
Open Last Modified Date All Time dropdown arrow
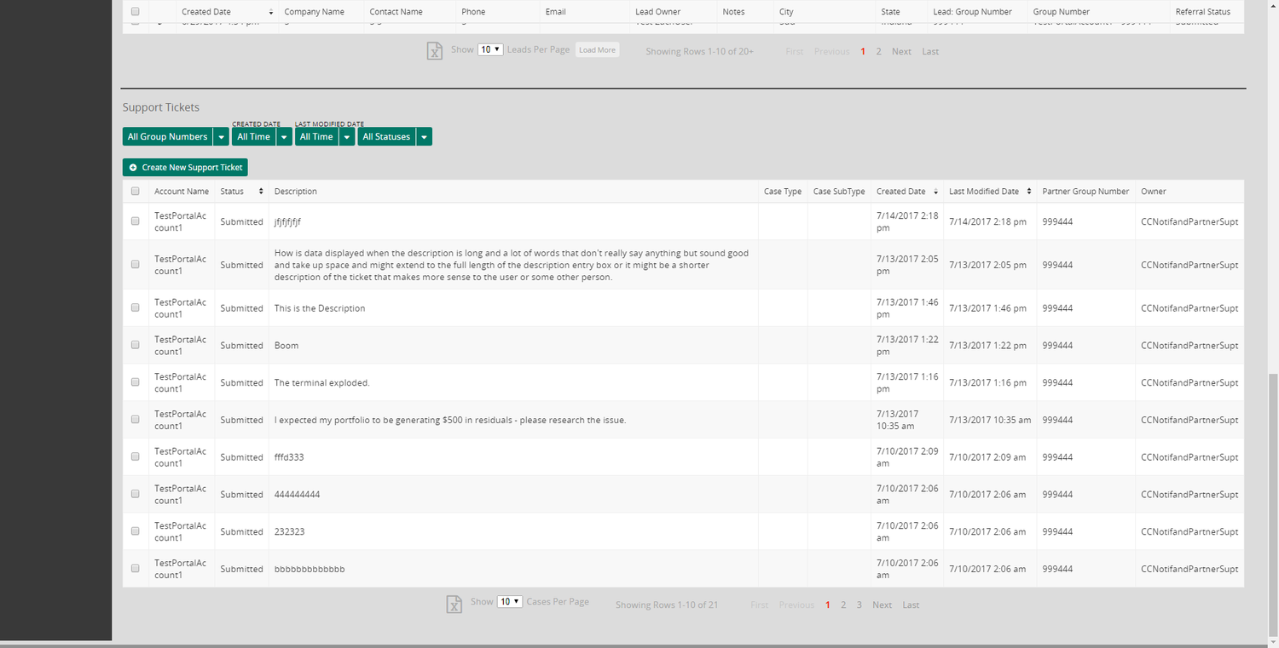point(347,136)
